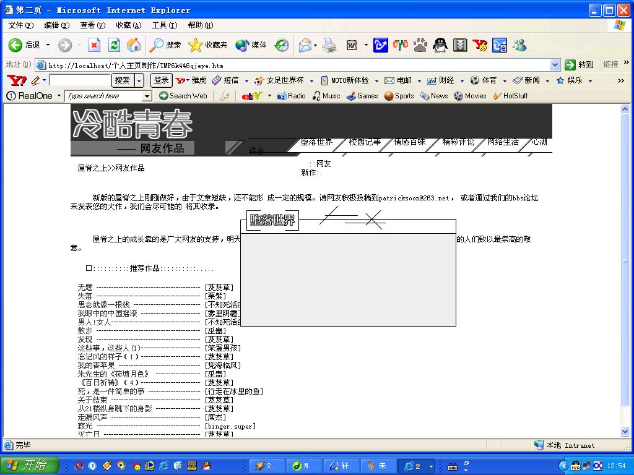
Task: Expand the Yahoo search button dropdown arrow
Action: [x=139, y=80]
